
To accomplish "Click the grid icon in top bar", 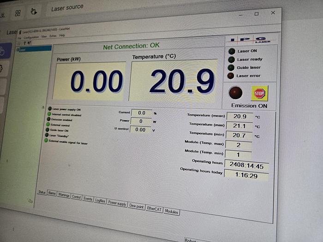I will [x=18, y=13].
